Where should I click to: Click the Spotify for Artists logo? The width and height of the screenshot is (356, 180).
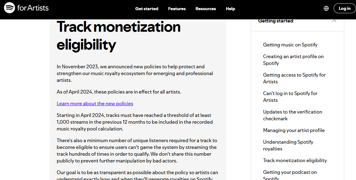pos(26,8)
